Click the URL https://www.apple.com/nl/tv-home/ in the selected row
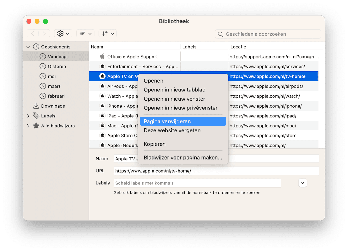 [x=267, y=76]
